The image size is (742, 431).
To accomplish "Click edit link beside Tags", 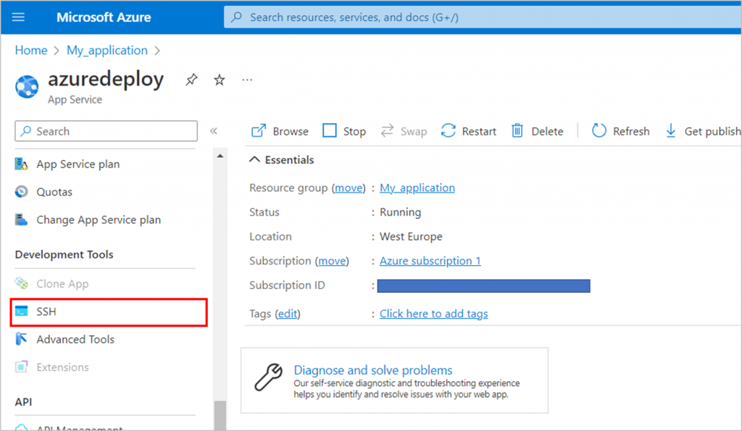I will (x=288, y=314).
